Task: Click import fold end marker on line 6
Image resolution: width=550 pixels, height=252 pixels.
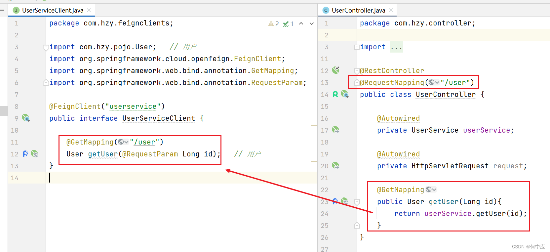Action: coord(46,83)
